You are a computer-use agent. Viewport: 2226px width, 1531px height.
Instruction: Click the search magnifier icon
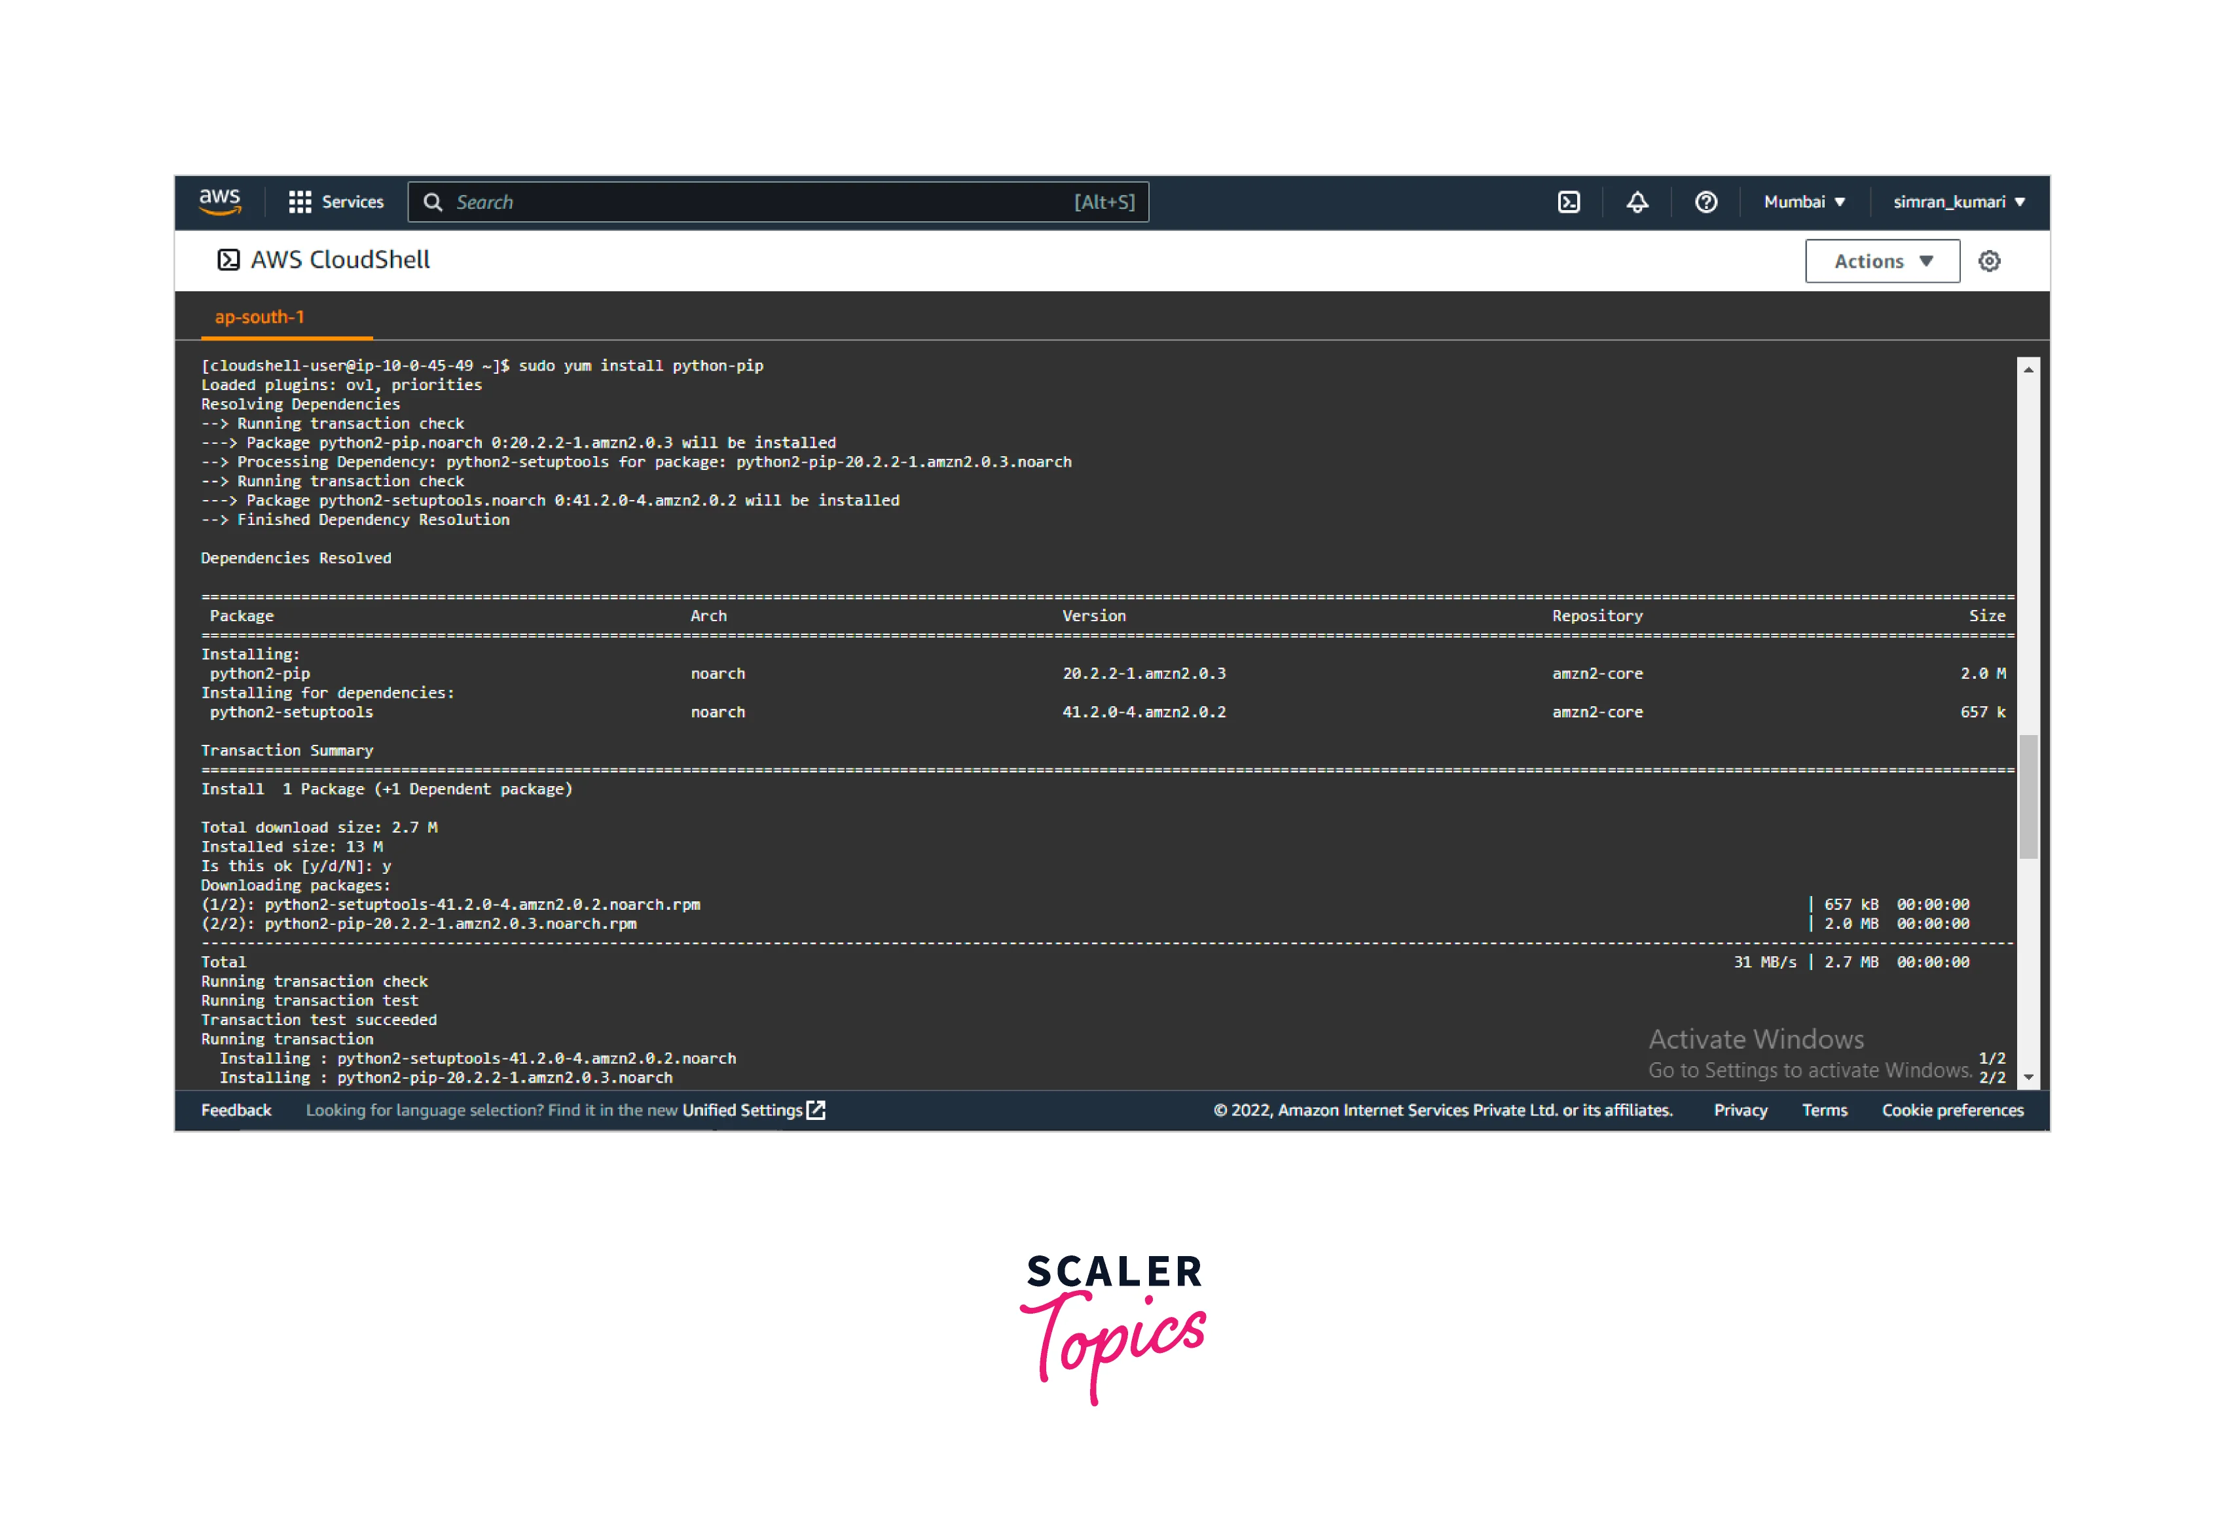[x=433, y=202]
